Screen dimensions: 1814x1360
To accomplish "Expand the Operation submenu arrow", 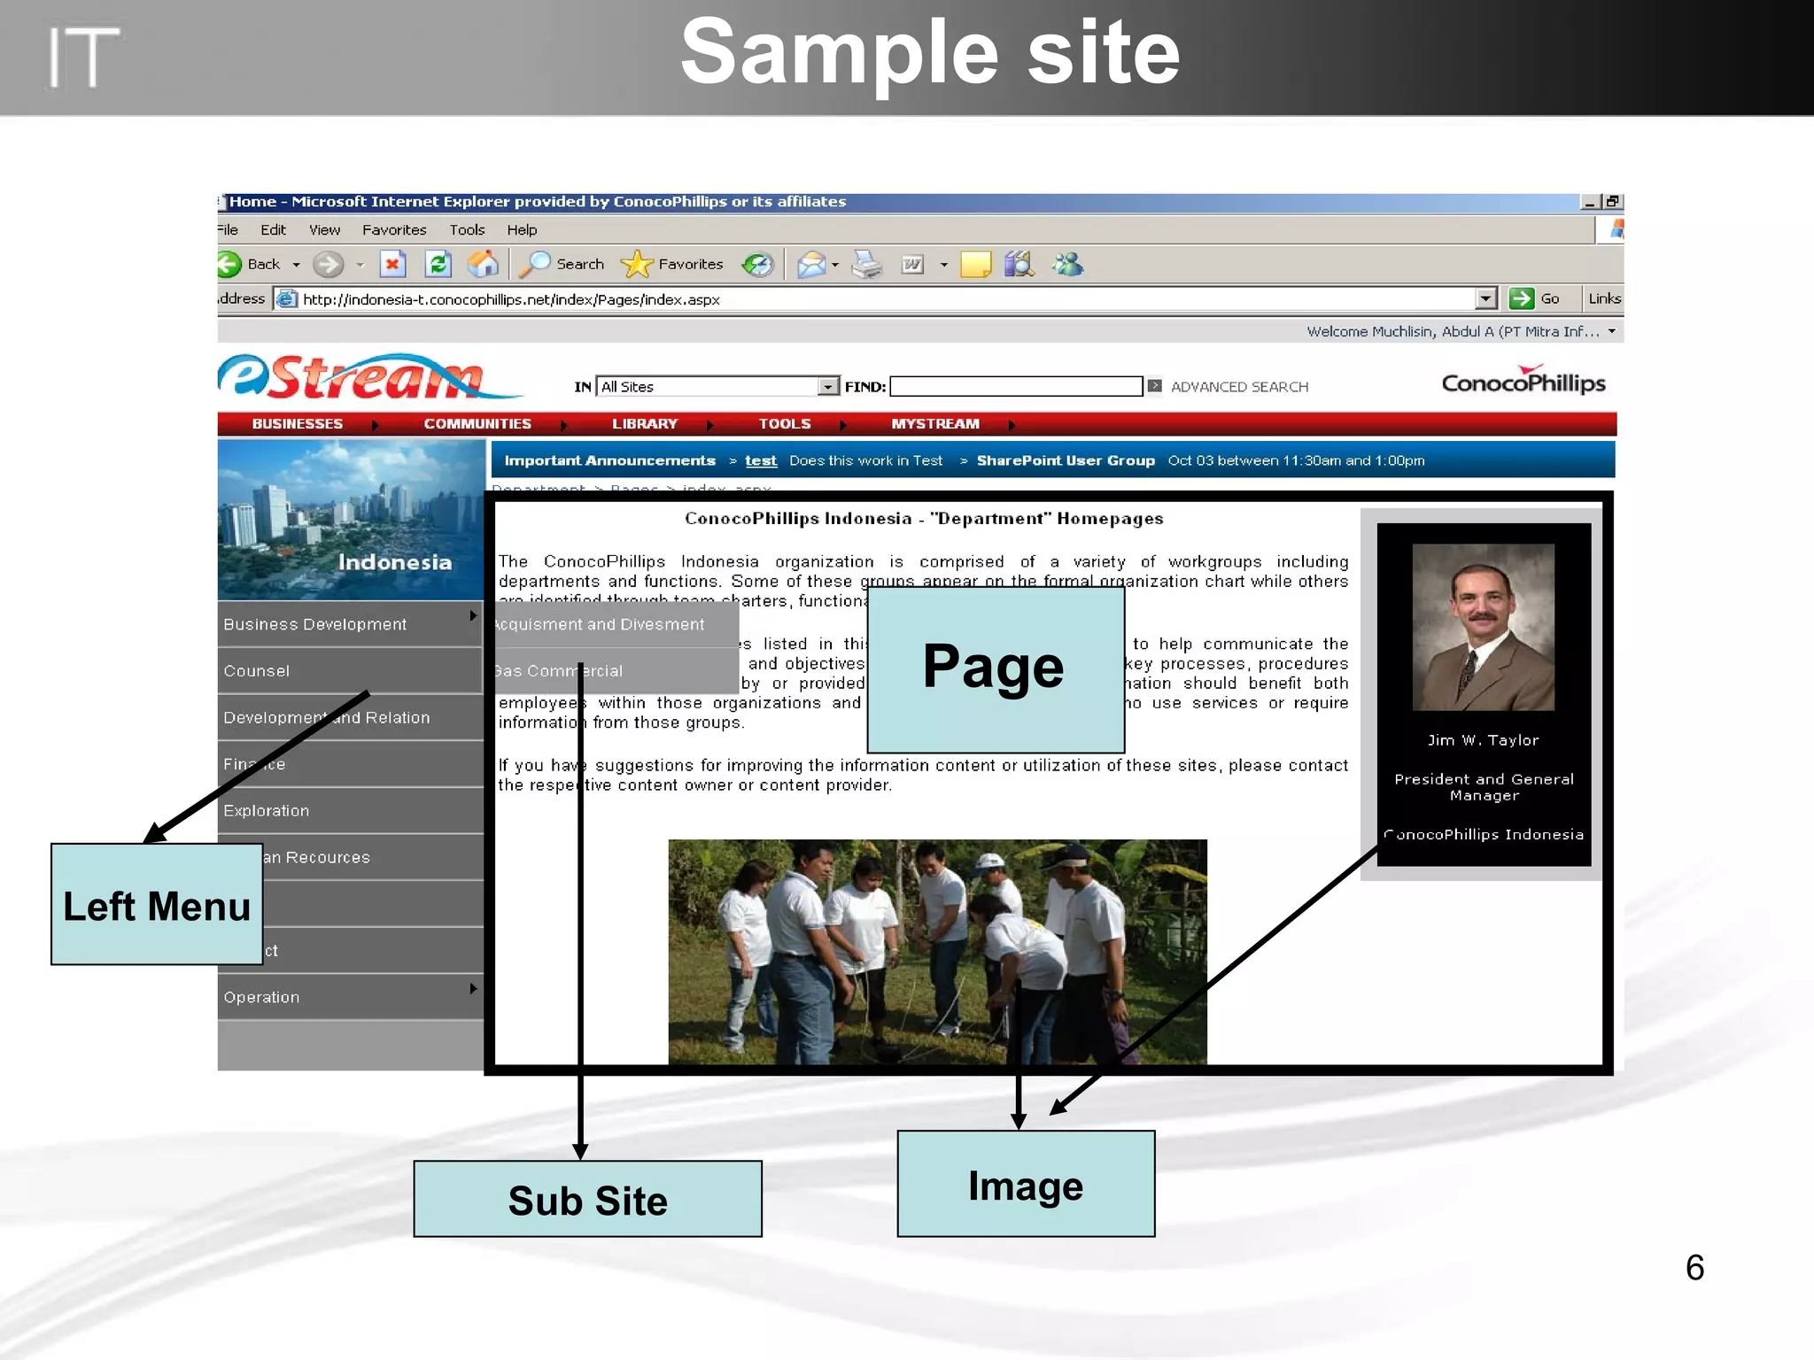I will click(x=473, y=989).
